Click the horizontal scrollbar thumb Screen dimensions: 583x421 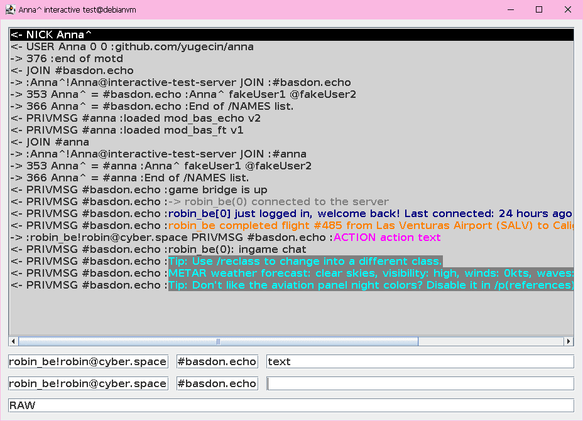pos(218,342)
